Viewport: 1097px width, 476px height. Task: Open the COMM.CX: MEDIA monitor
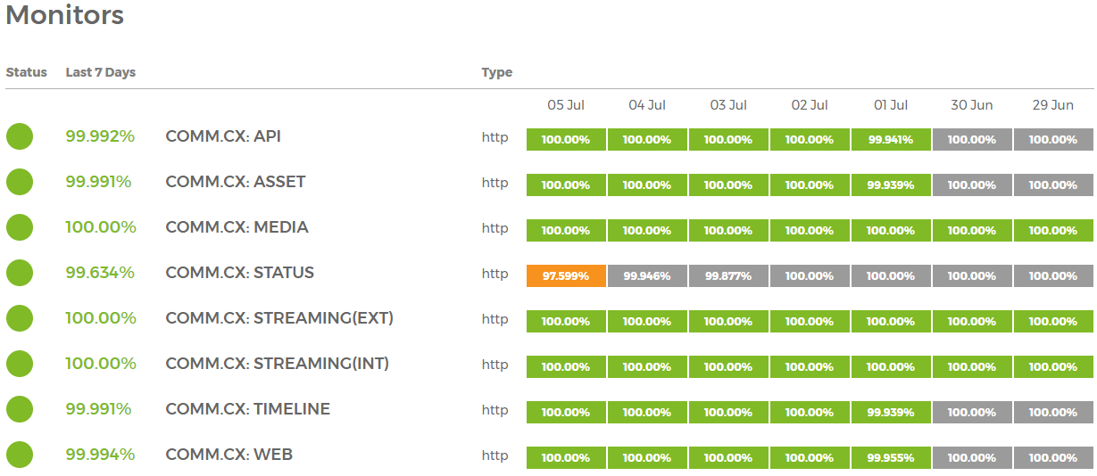(x=237, y=227)
